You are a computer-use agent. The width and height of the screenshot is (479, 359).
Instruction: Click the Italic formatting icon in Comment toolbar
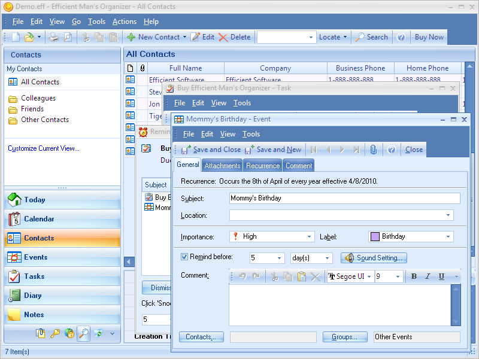428,276
